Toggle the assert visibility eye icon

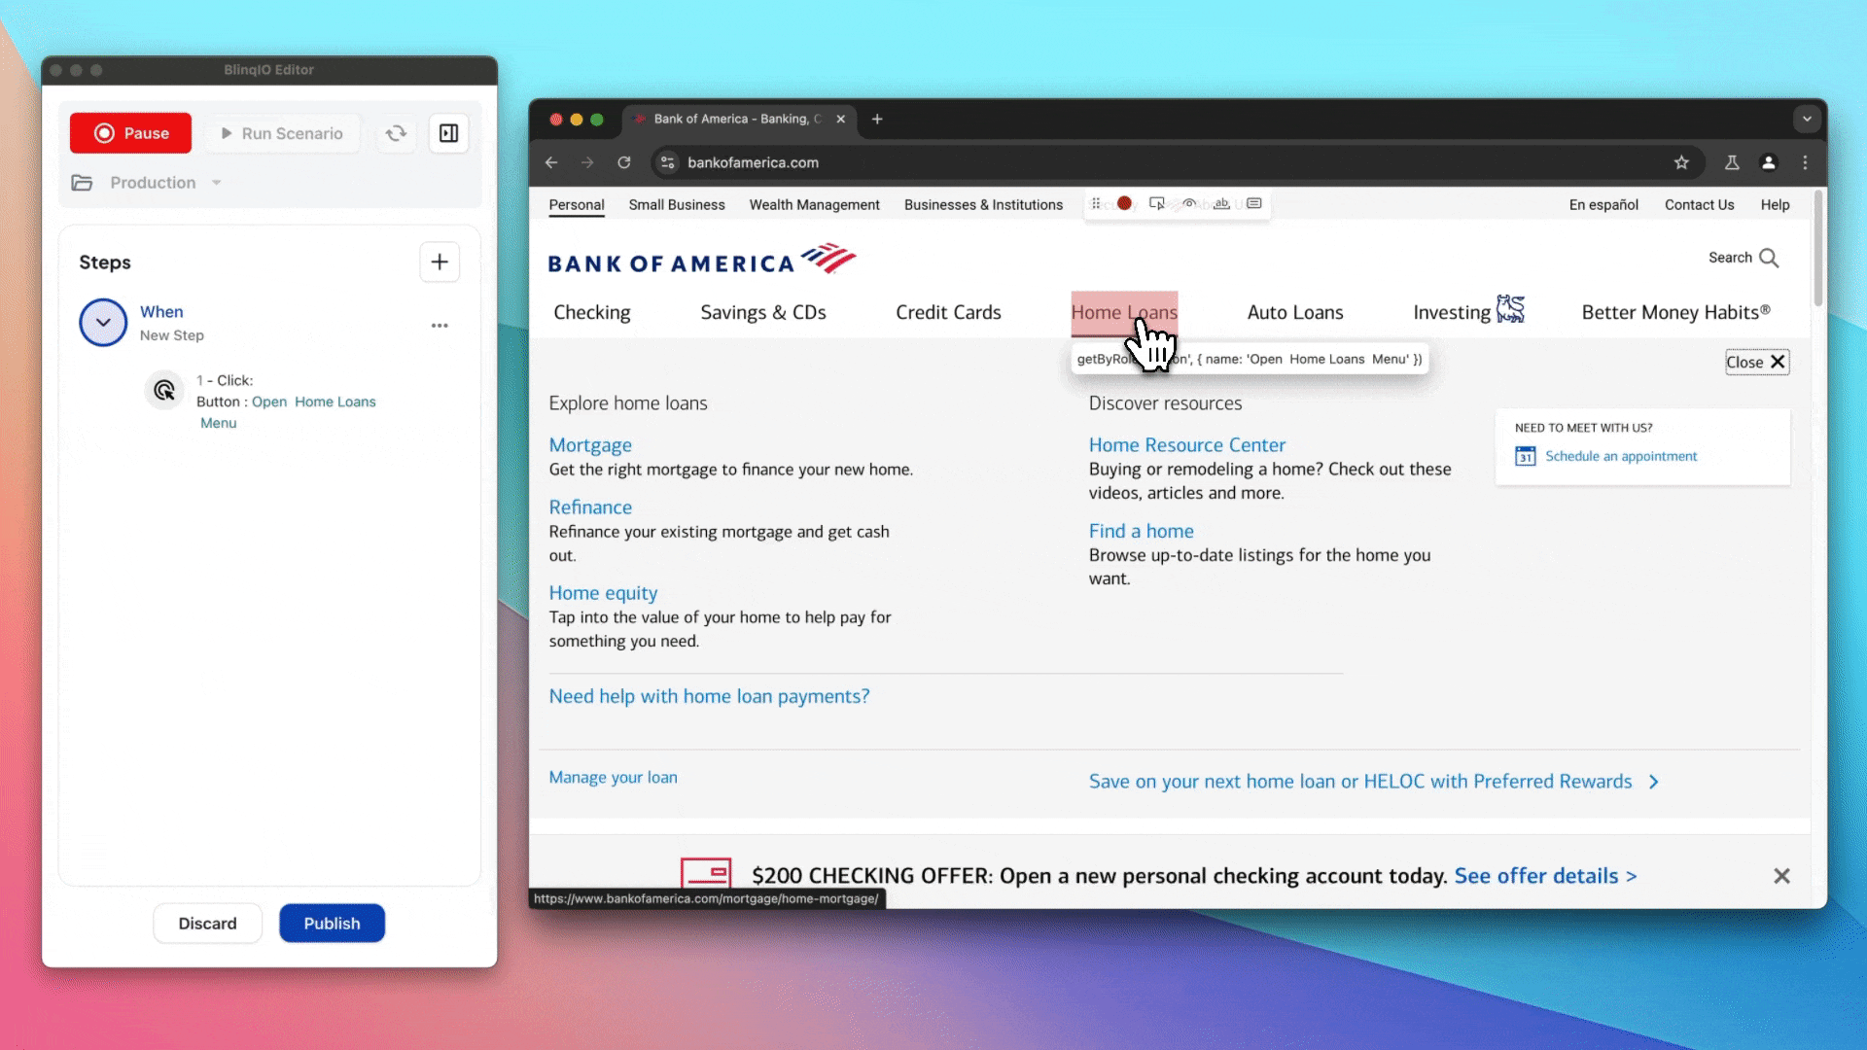1188,203
